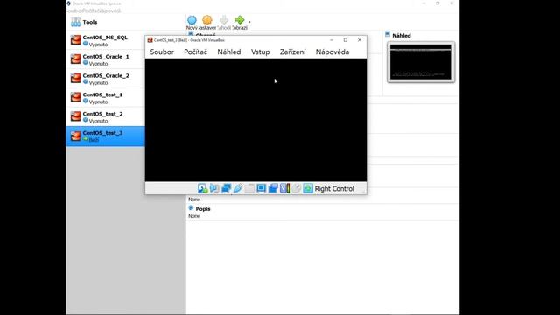Open the Zařízení menu in VM window
The height and width of the screenshot is (315, 560).
coord(292,52)
